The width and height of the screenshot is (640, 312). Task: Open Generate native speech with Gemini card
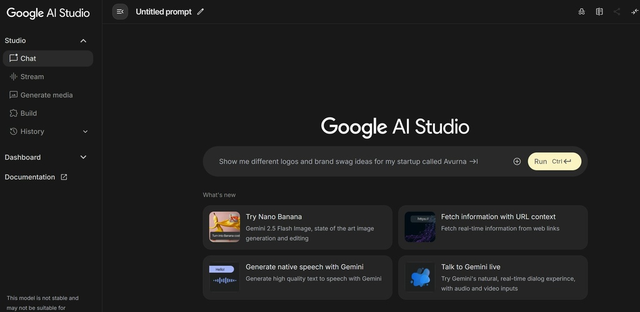[x=297, y=278]
